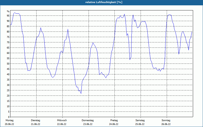
Task: Select the 'Montag' day label
Action: (x=9, y=120)
